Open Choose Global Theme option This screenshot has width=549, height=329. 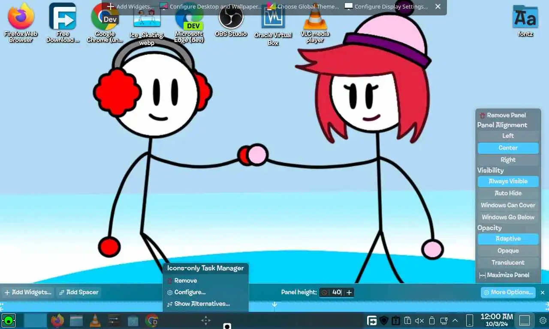(x=303, y=6)
